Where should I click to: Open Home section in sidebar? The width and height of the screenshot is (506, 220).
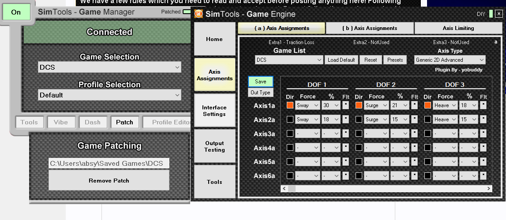pyautogui.click(x=214, y=39)
